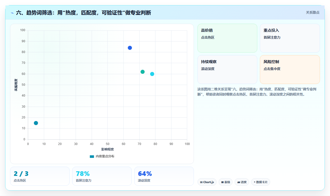Toggle the 内容重点分布 legend color swatch
The height and width of the screenshot is (196, 330).
tap(92, 156)
